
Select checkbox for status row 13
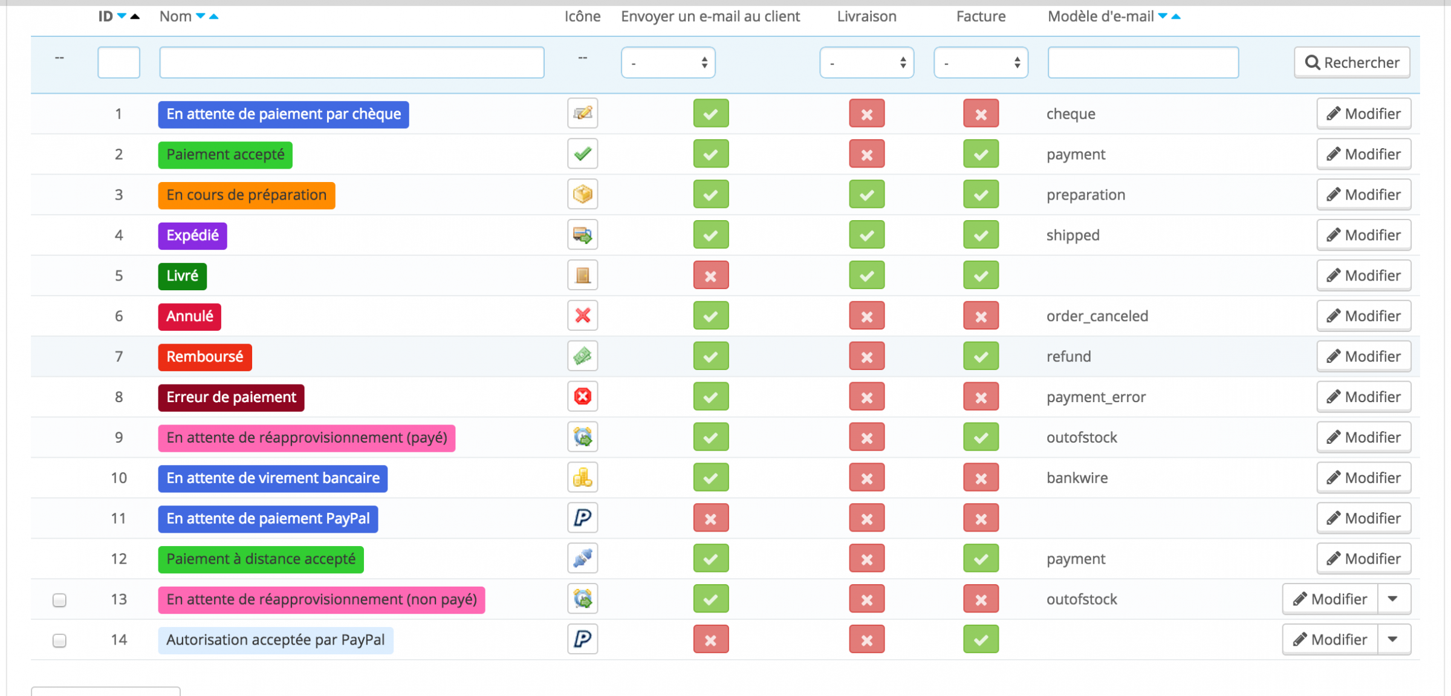tap(59, 600)
